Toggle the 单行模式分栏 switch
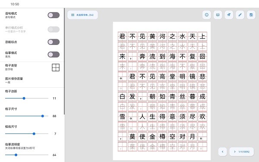259x162 pixels. click(54, 29)
